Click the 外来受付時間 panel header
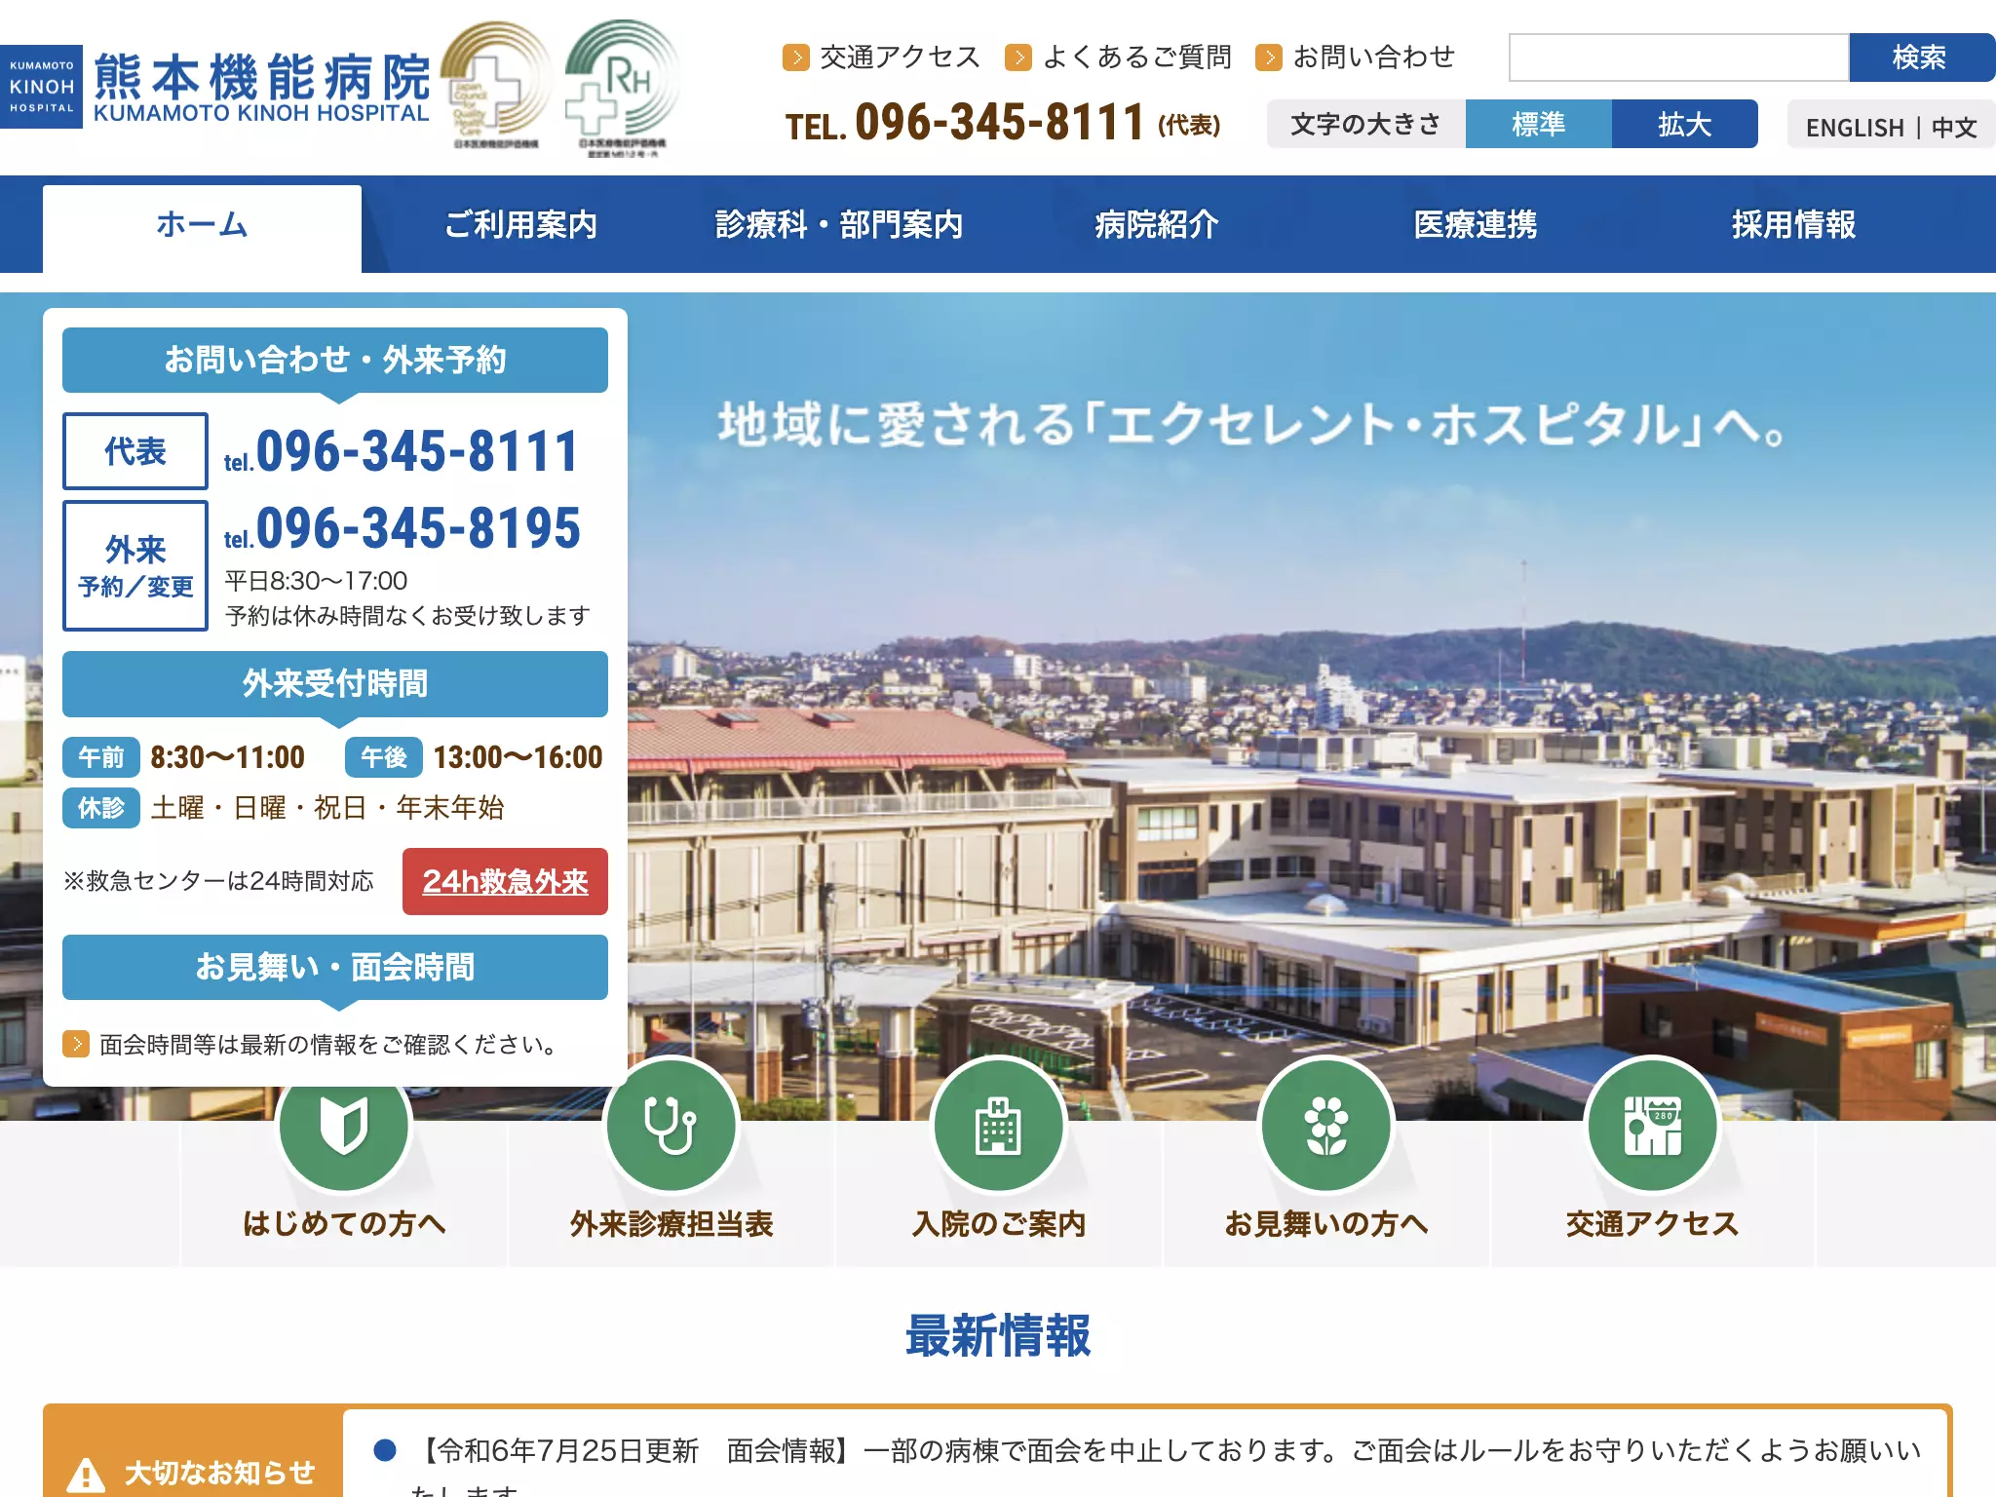The height and width of the screenshot is (1497, 1996). pos(335,683)
